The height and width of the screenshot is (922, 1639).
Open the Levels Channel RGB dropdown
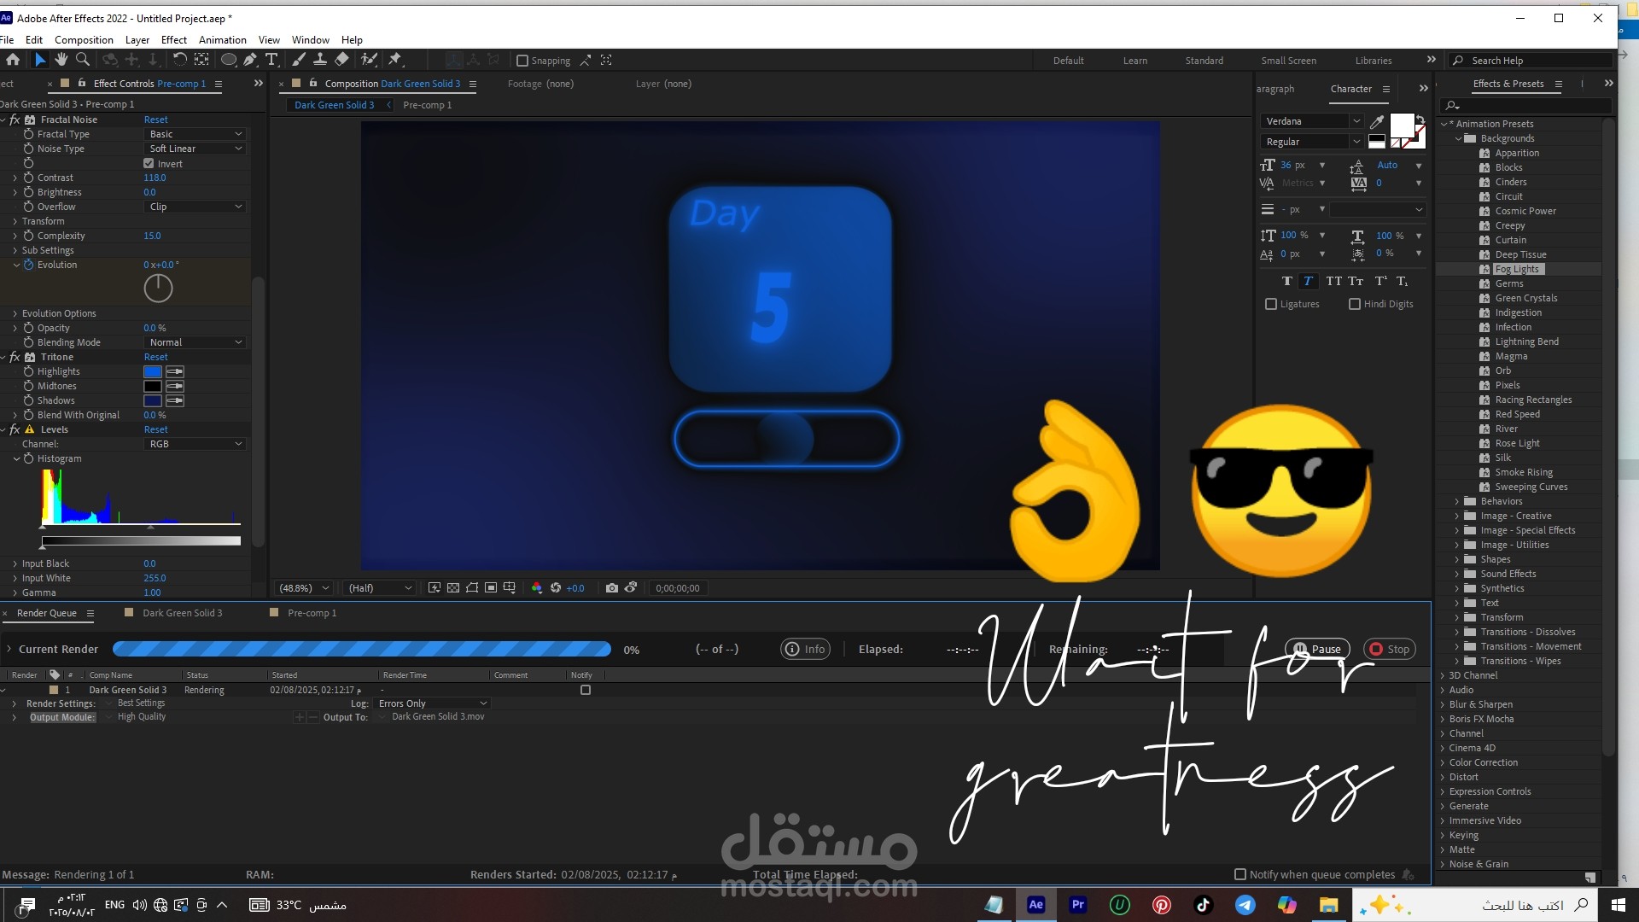(195, 444)
